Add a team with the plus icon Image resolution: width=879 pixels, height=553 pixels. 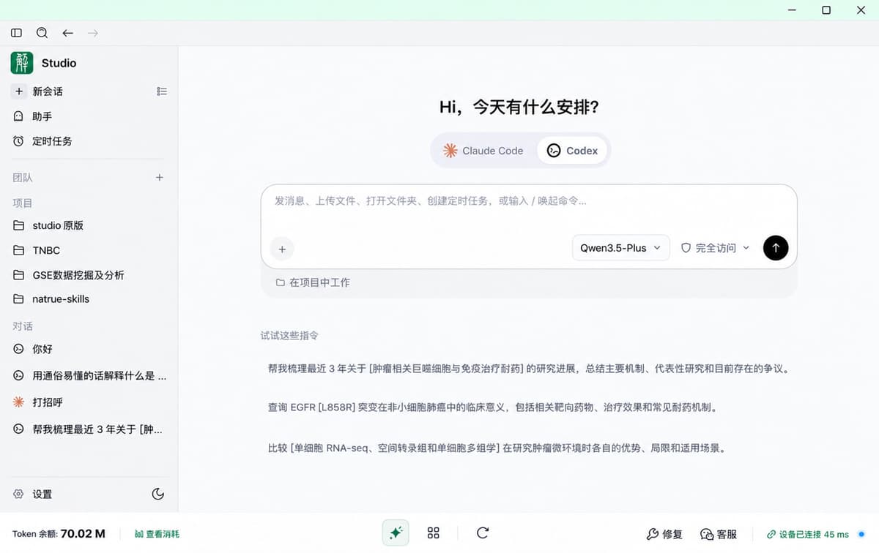[x=160, y=178]
